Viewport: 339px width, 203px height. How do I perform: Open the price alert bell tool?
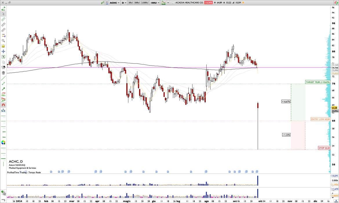3,45
